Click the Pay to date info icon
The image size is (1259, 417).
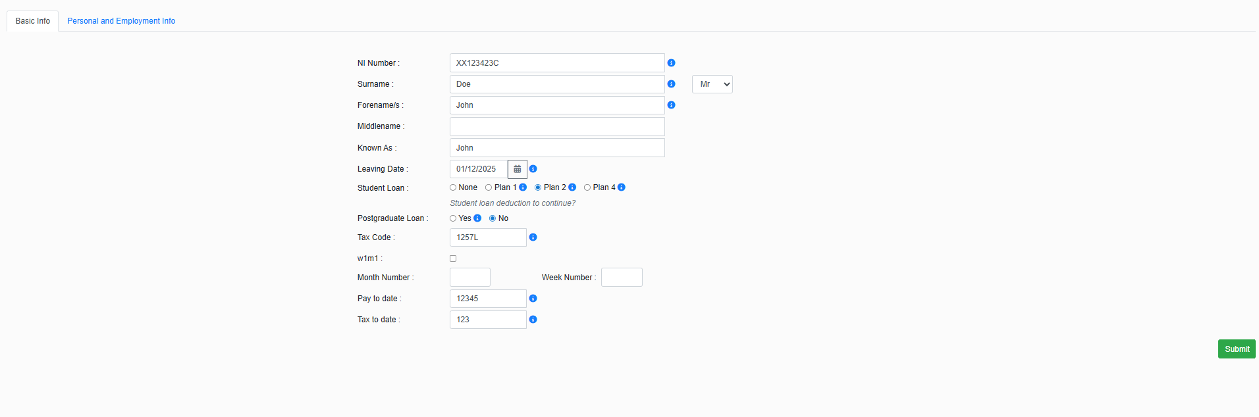pyautogui.click(x=533, y=299)
